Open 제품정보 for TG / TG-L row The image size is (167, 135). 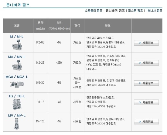[x=146, y=102]
